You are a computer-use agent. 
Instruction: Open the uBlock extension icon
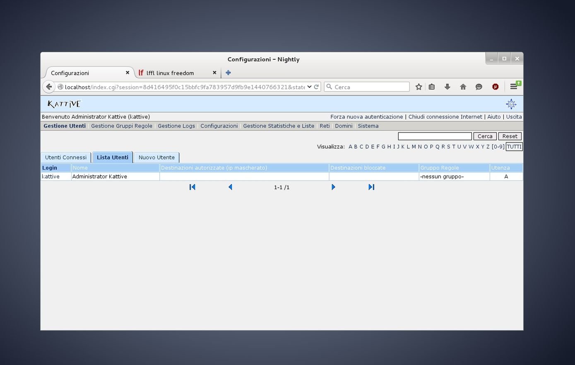(495, 87)
